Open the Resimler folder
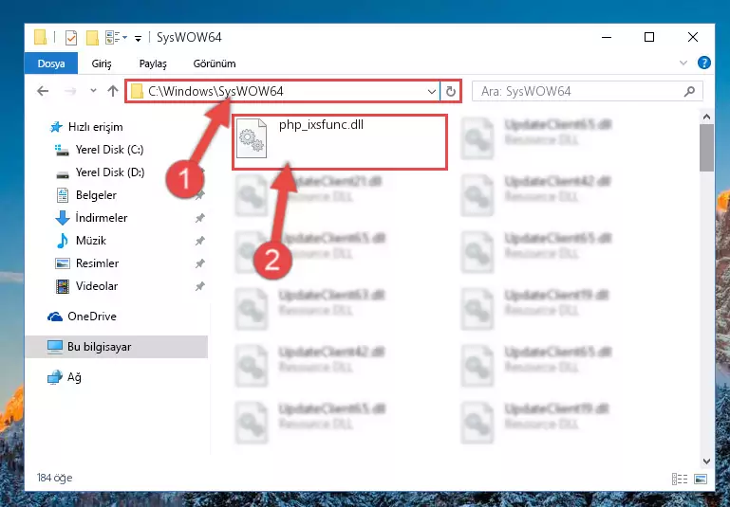 97,263
